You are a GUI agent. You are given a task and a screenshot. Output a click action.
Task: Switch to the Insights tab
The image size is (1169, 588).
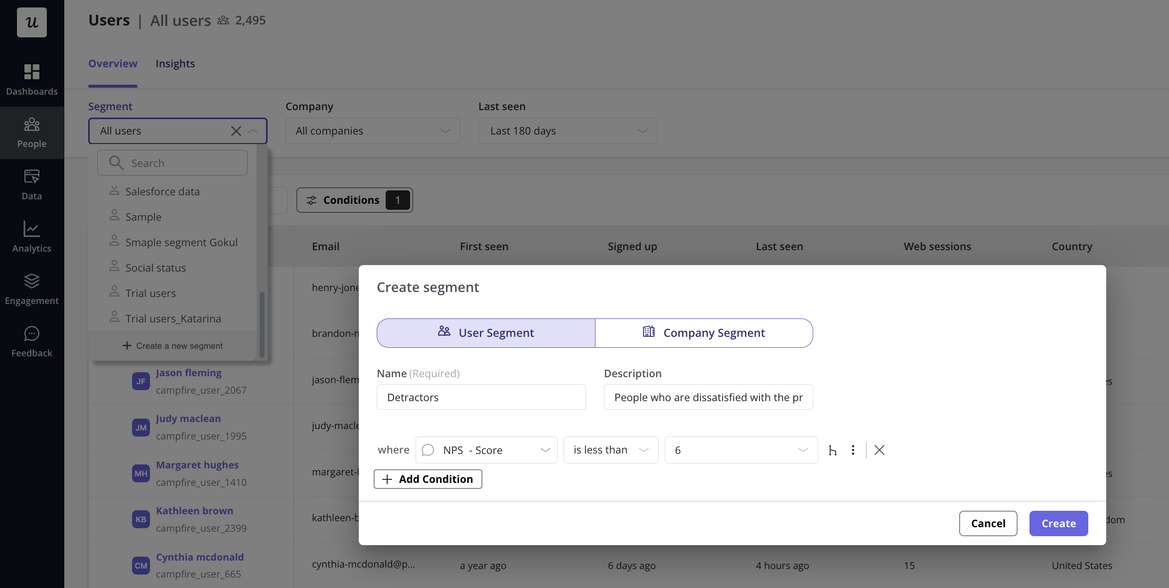(x=175, y=64)
